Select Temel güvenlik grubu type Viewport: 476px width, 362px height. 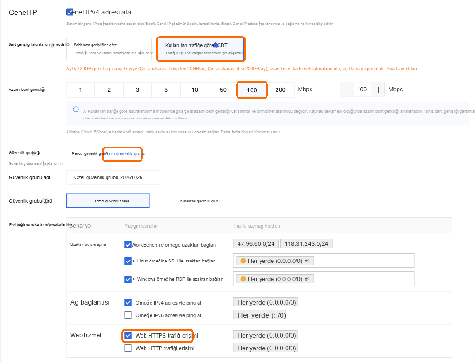(107, 201)
